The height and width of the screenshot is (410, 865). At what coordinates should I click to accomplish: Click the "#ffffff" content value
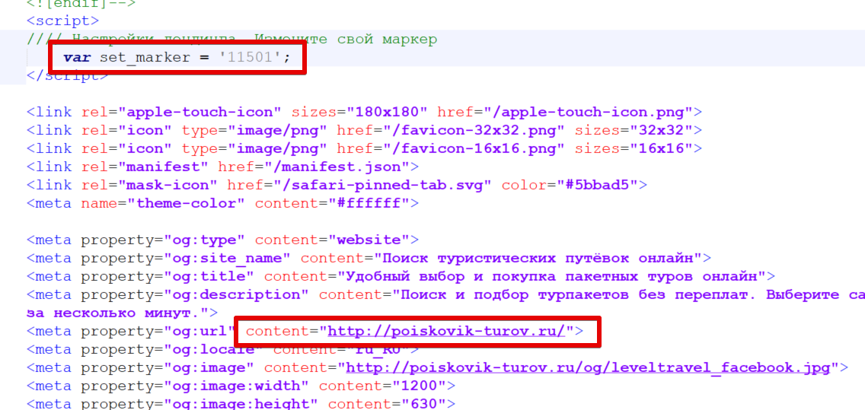coord(369,203)
